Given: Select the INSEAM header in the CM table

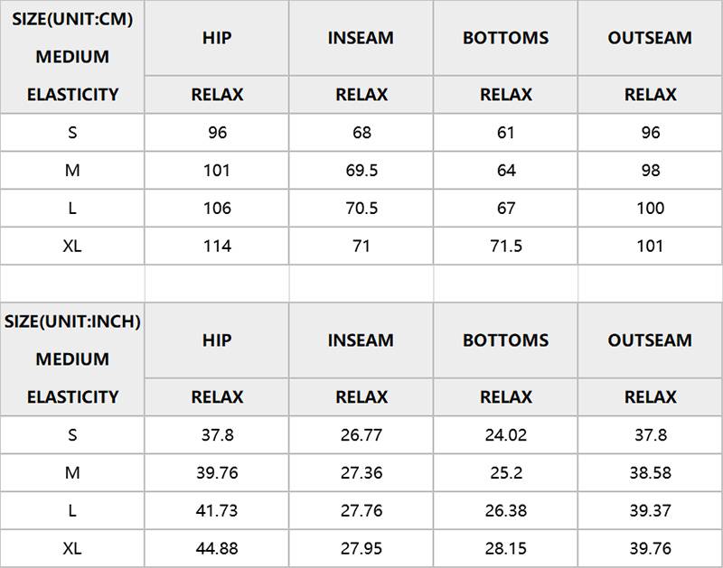Looking at the screenshot, I should [361, 38].
